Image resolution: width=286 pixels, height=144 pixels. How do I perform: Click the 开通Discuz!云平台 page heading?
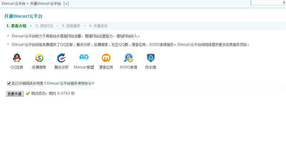pyautogui.click(x=23, y=16)
